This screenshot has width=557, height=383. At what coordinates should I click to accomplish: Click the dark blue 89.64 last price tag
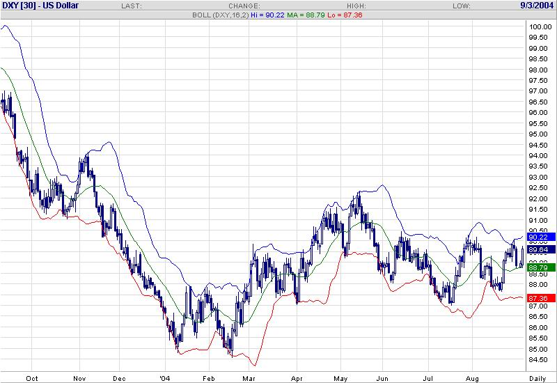click(x=538, y=249)
